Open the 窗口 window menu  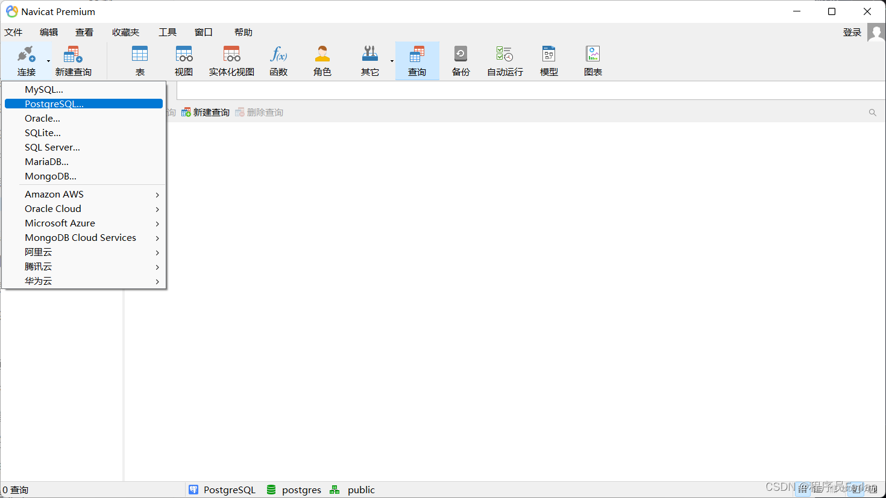click(204, 33)
